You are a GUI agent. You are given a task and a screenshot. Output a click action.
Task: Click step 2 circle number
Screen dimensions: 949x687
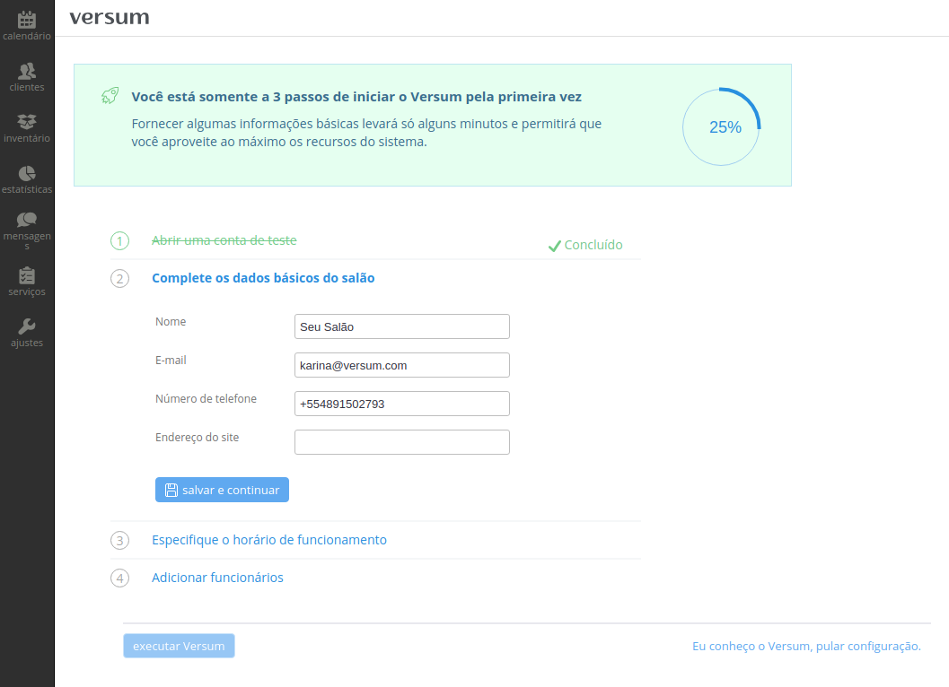(119, 278)
